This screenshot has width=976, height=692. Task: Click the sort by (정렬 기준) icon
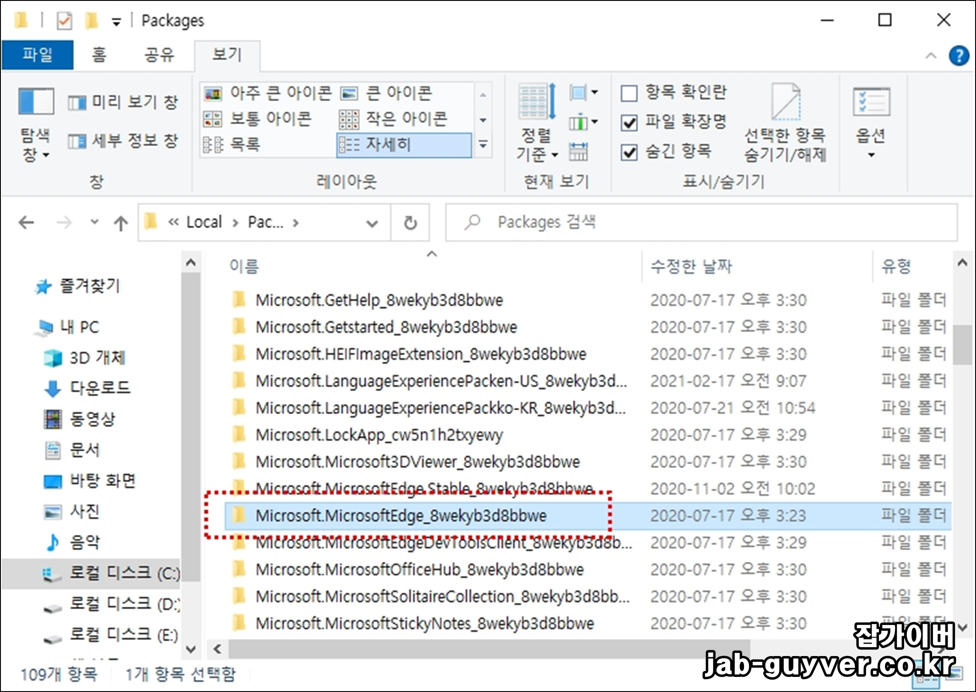click(537, 103)
